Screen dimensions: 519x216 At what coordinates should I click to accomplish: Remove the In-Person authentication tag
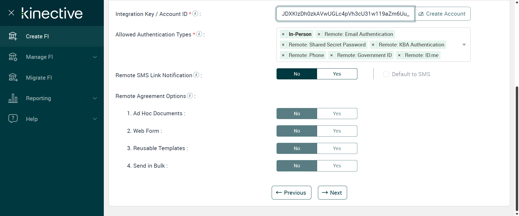pos(283,34)
